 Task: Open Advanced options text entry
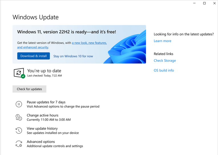tap(41, 142)
